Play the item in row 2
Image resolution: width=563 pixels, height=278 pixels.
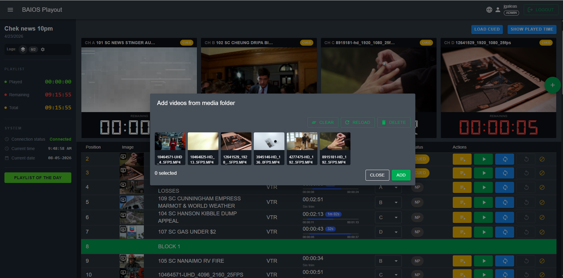pyautogui.click(x=483, y=159)
